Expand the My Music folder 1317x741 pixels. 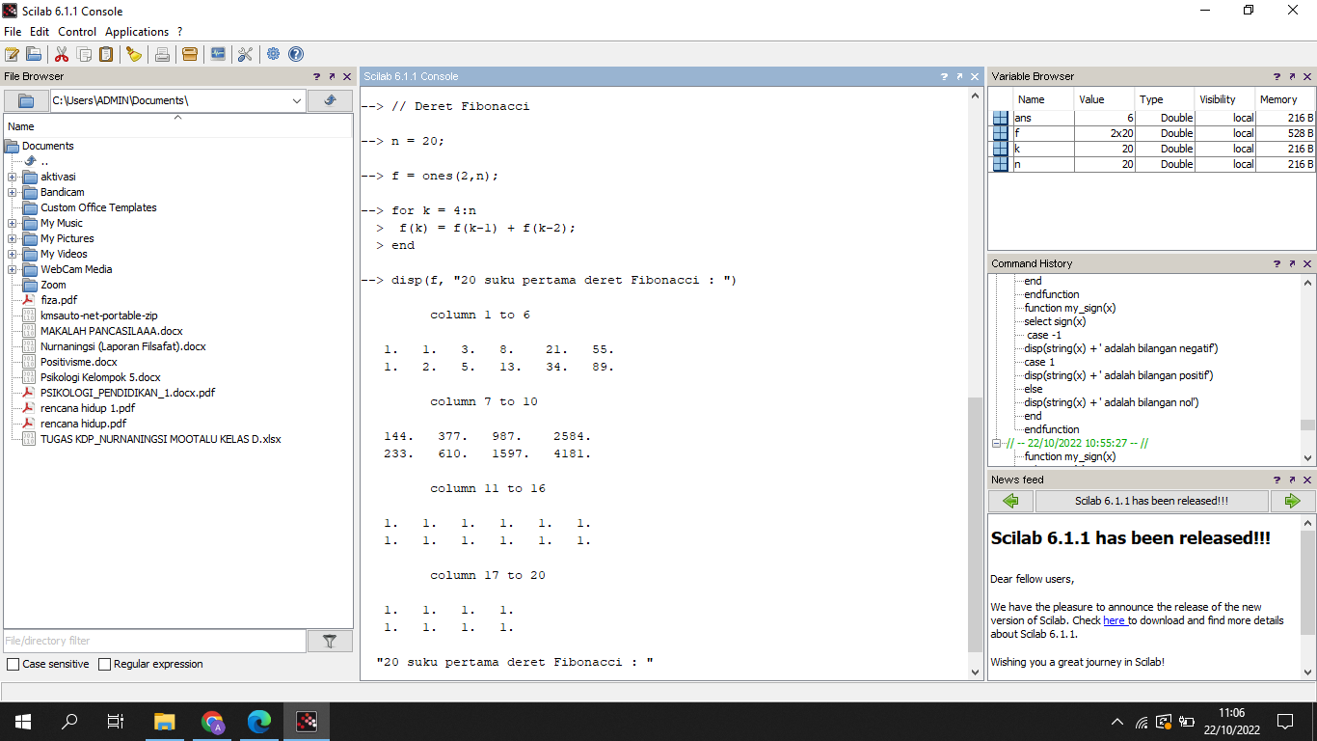(12, 223)
